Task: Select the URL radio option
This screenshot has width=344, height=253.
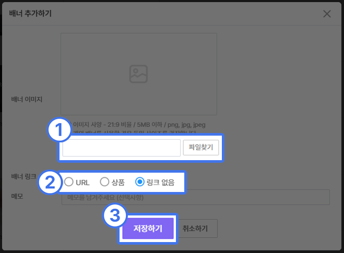Action: coord(69,182)
